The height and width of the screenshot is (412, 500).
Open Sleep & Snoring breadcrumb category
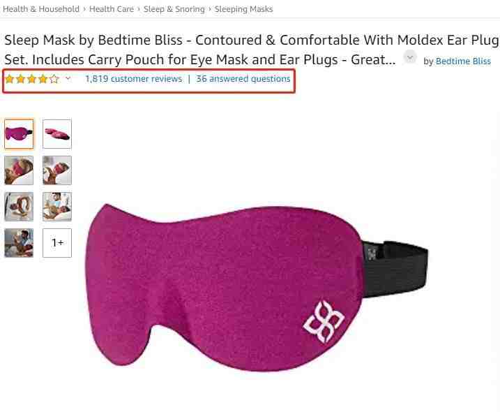pyautogui.click(x=174, y=9)
